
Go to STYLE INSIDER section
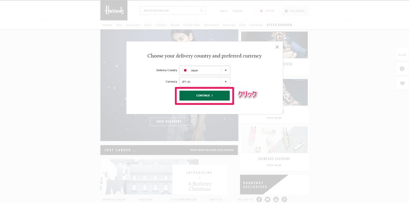click(279, 25)
